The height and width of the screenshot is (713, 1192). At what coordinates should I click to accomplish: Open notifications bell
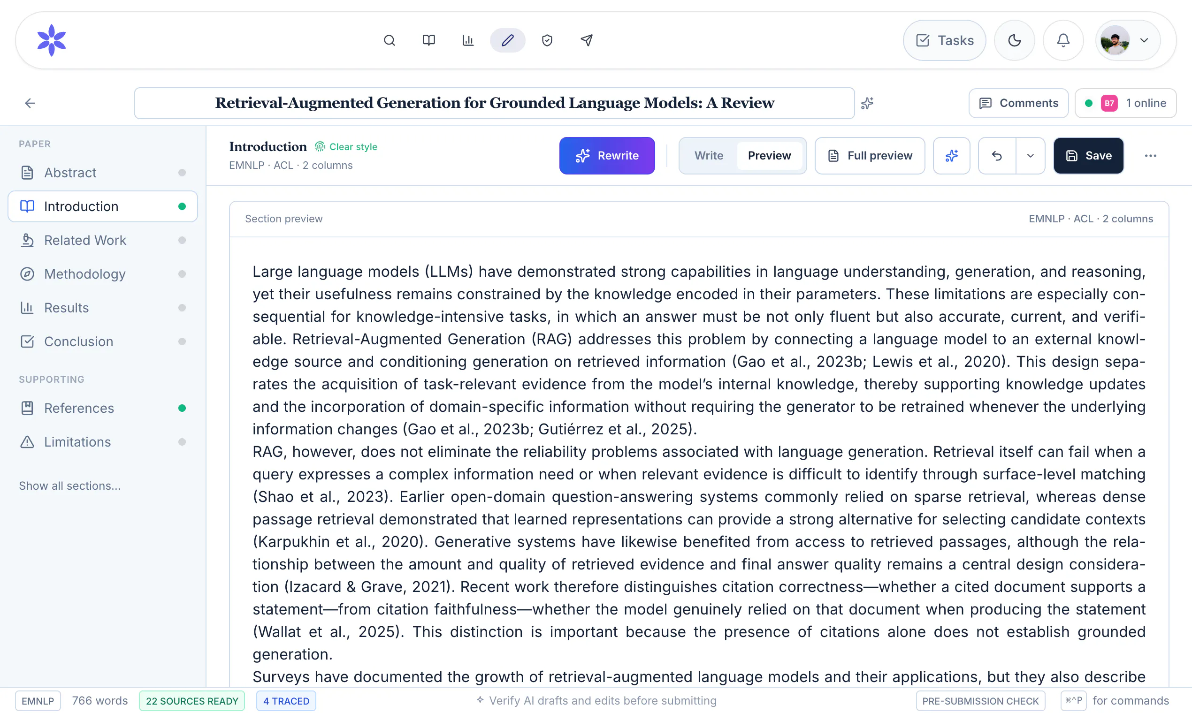tap(1063, 40)
